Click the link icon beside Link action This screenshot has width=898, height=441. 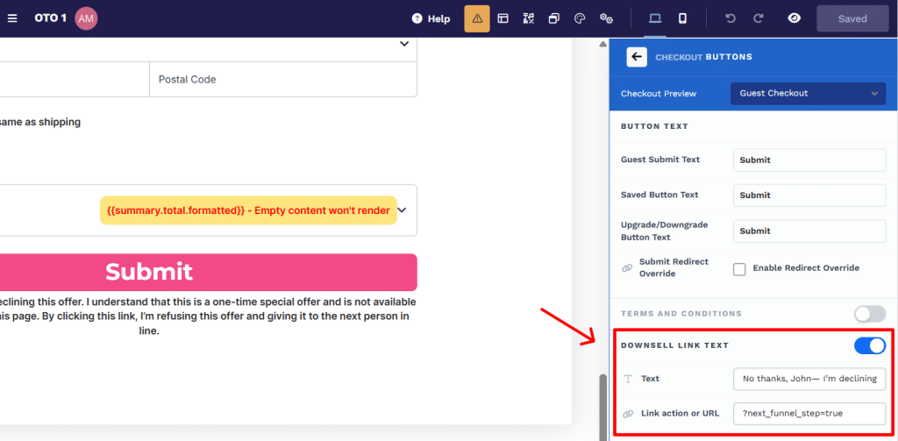(628, 414)
